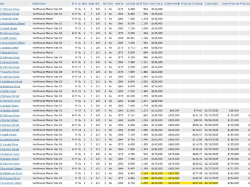
Task: Sort by the Lot Size column header
Action: (131, 4)
